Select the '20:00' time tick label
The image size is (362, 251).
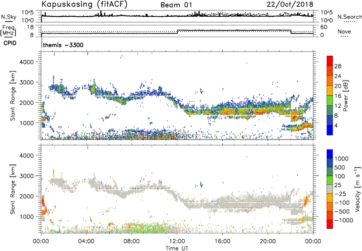(x=267, y=241)
